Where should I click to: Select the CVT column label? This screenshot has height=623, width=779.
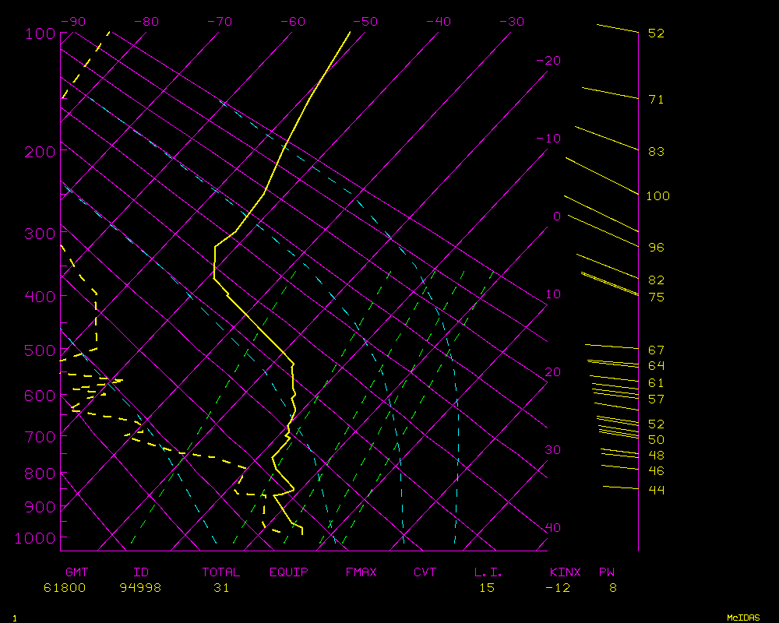coord(425,572)
